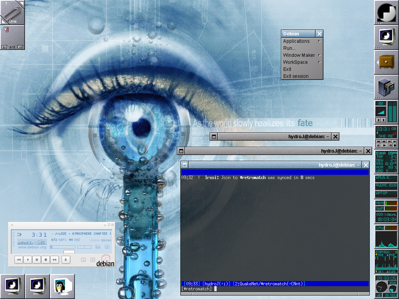Pause playback in the media player
Viewport: 399px width, 299px height.
[x=37, y=259]
